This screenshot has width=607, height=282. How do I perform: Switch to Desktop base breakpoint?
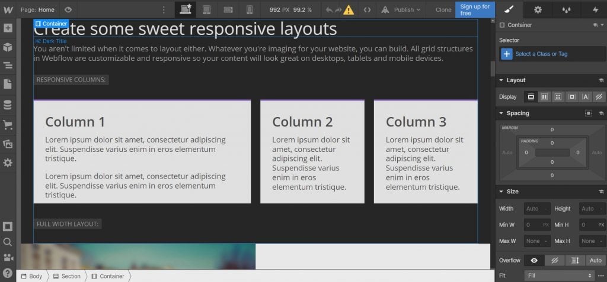coord(185,9)
